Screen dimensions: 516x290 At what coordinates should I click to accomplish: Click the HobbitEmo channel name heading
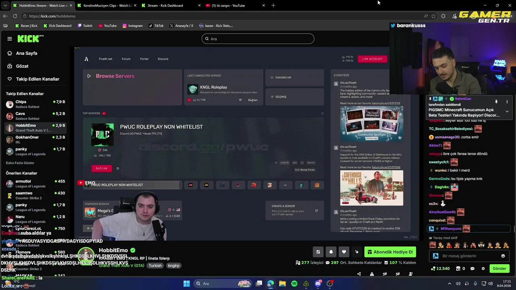pyautogui.click(x=113, y=250)
